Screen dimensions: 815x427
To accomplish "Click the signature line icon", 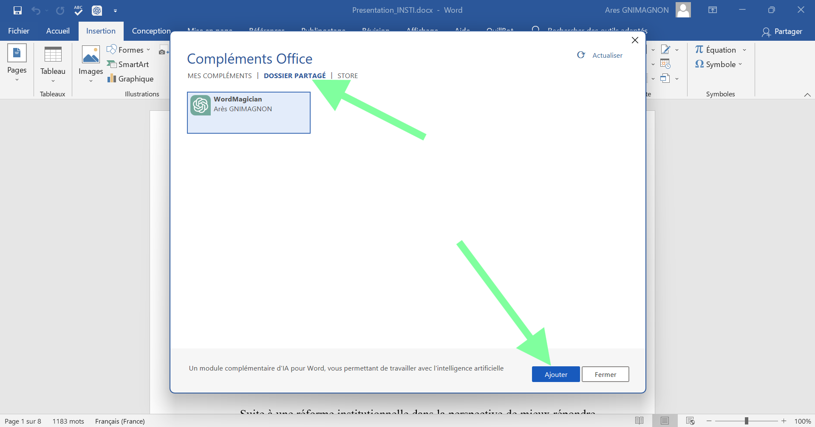I will pos(665,50).
